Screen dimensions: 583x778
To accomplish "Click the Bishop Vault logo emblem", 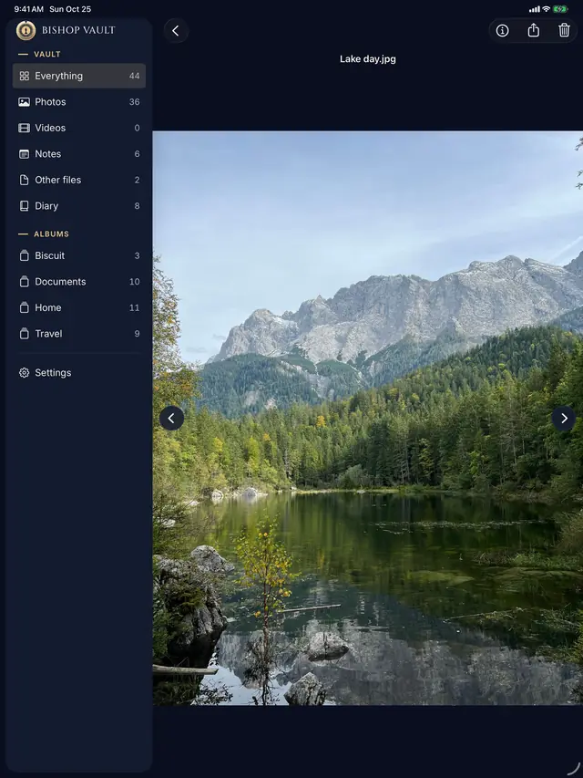I will click(x=26, y=30).
